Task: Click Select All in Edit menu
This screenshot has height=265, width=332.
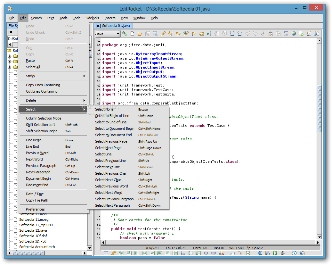Action: click(x=53, y=67)
